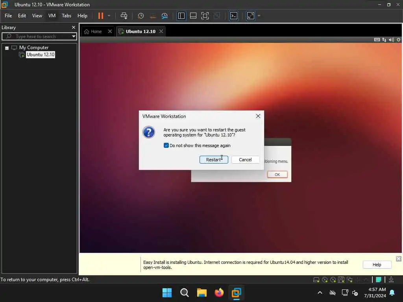Click OK in the Ubuntu guest dialog
This screenshot has height=302, width=403.
pos(277,174)
